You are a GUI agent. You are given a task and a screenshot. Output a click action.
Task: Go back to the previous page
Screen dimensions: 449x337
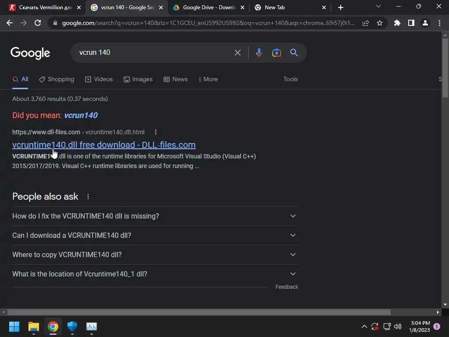pos(10,23)
